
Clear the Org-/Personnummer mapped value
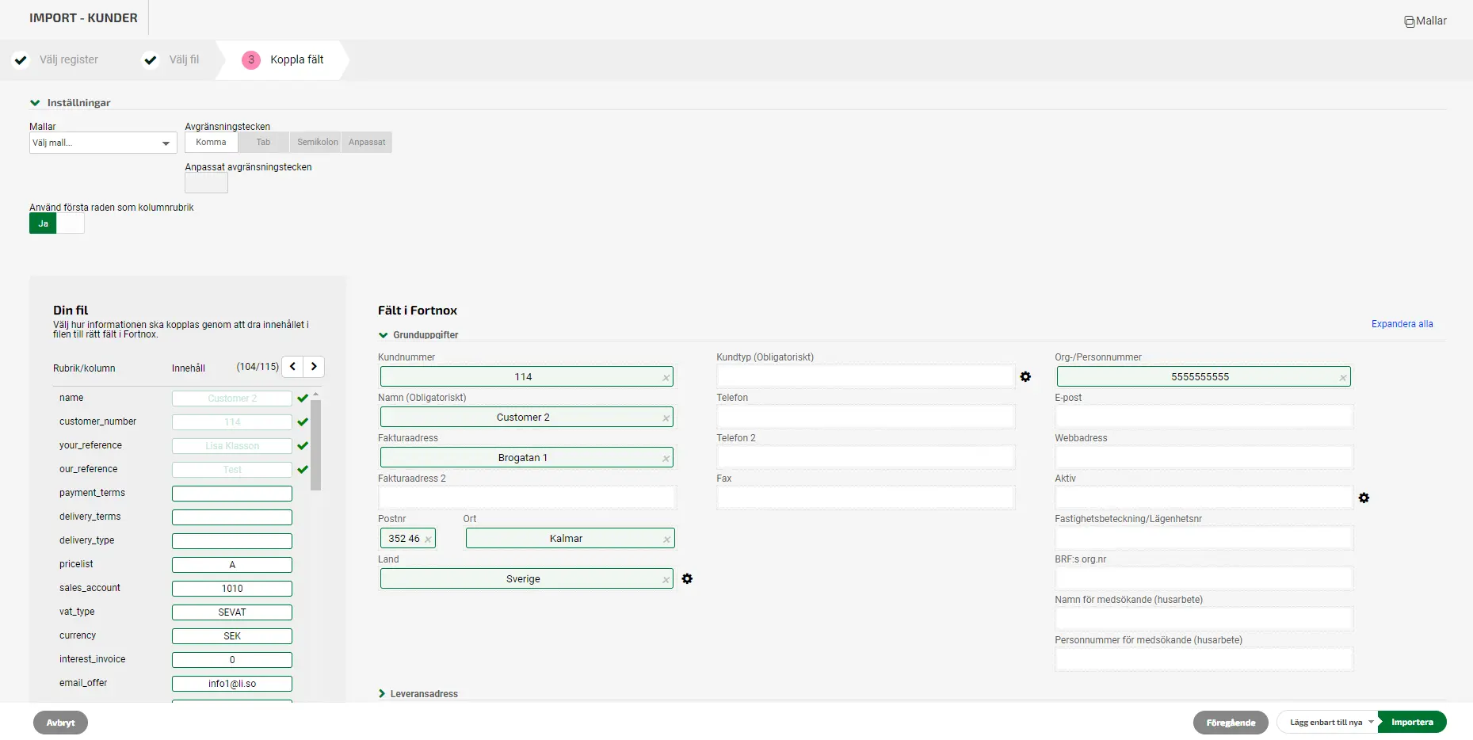pos(1342,378)
